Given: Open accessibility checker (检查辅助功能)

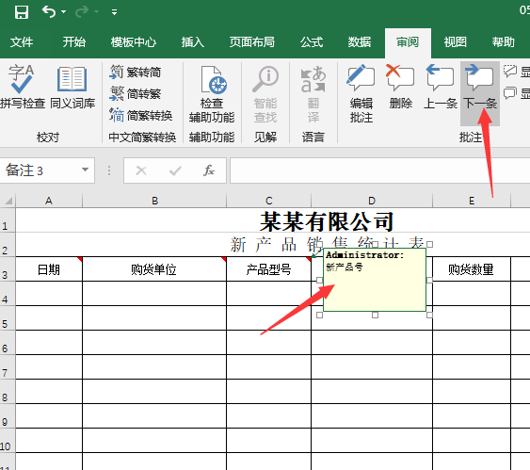Looking at the screenshot, I should click(x=212, y=93).
